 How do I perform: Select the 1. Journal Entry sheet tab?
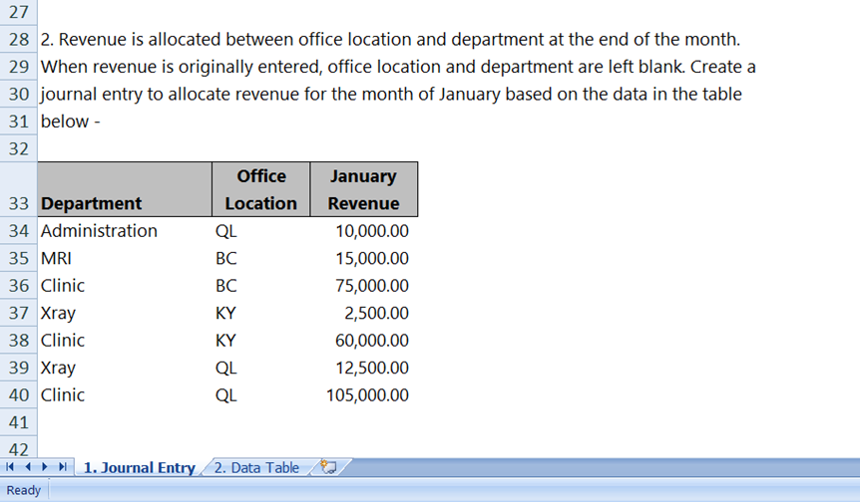coord(140,467)
